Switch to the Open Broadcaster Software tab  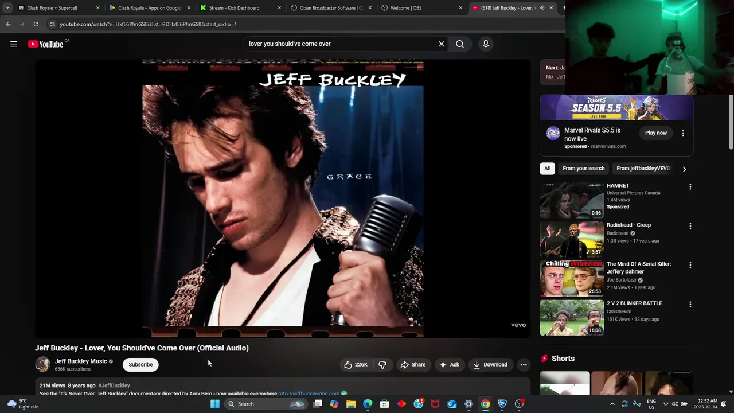331,8
